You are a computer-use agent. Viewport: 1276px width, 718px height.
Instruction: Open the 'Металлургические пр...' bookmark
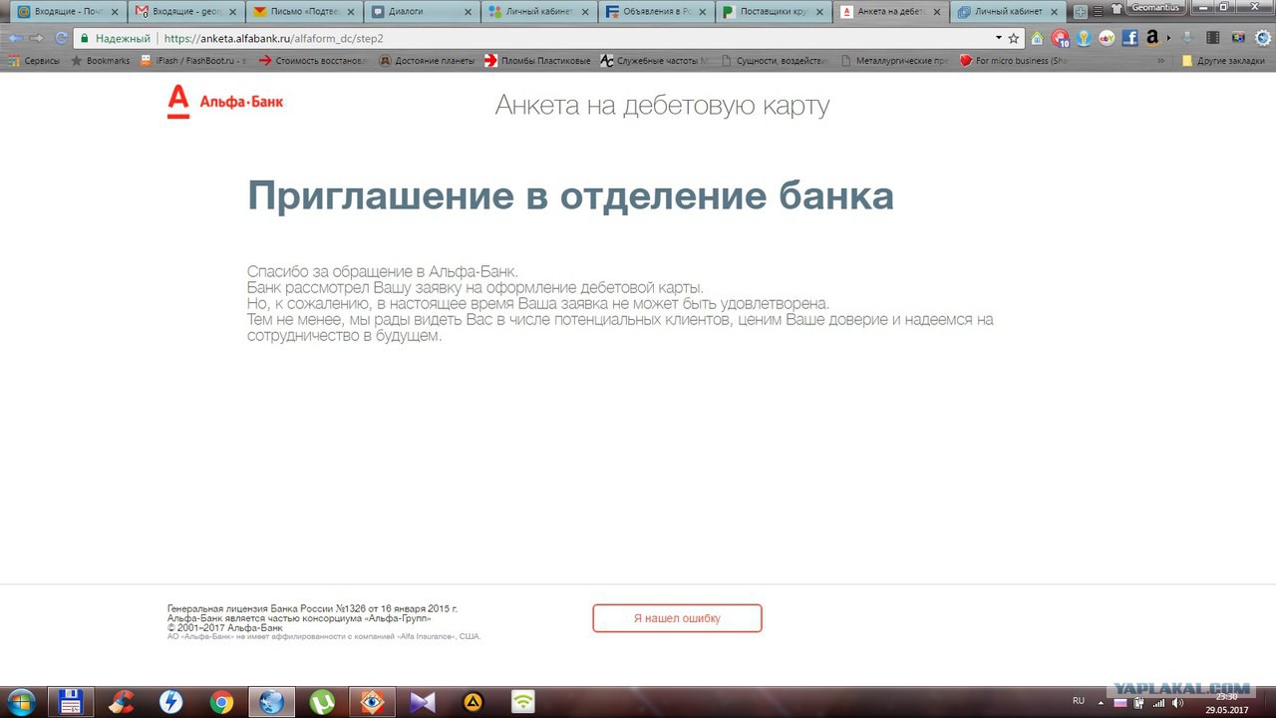coord(894,61)
